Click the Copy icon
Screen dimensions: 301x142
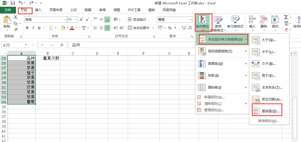point(15,23)
